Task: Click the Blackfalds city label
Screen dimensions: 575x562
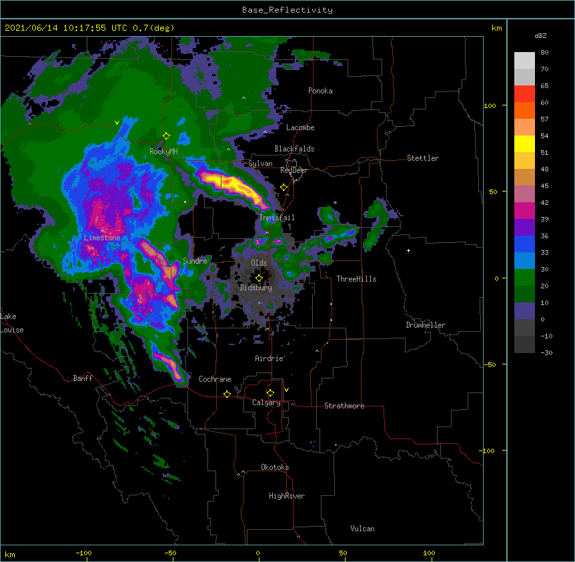Action: 294,149
